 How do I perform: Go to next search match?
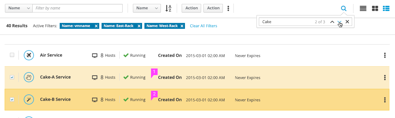pos(340,22)
